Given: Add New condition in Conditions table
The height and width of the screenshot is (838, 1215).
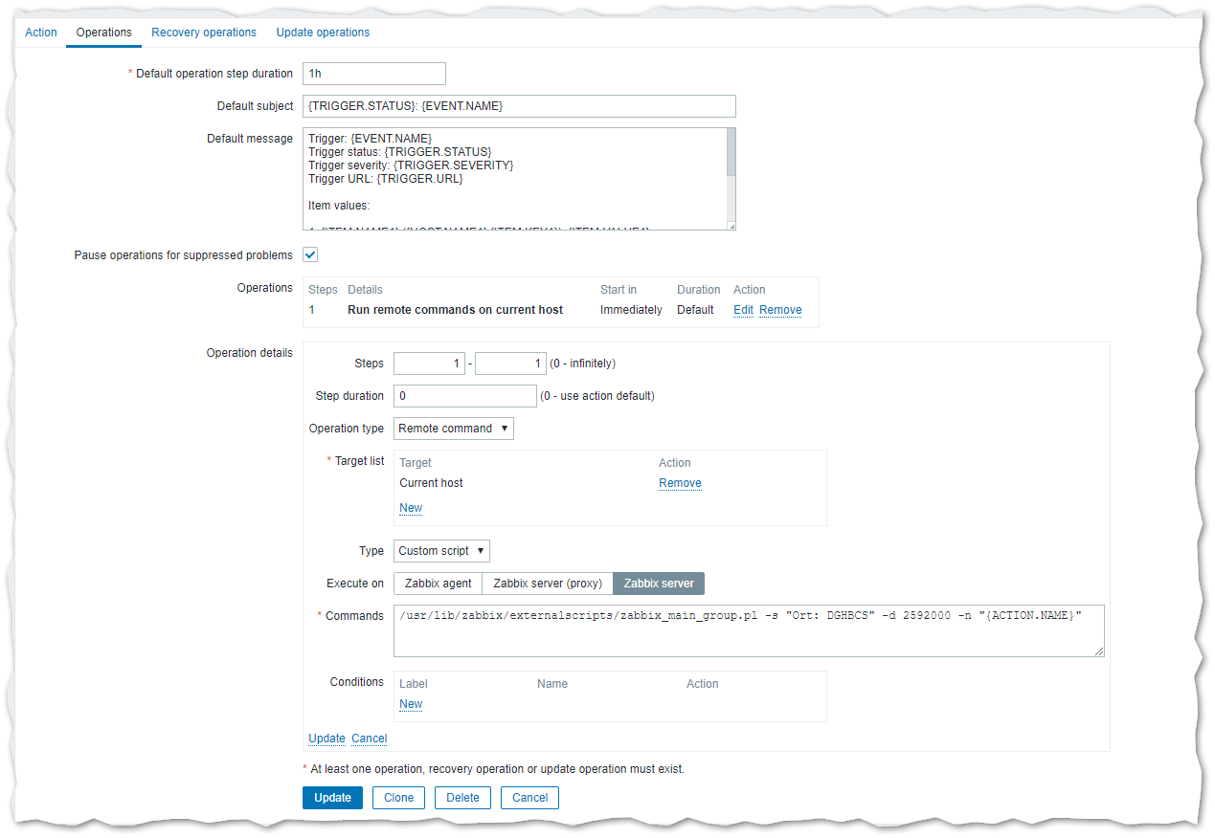Looking at the screenshot, I should tap(411, 704).
